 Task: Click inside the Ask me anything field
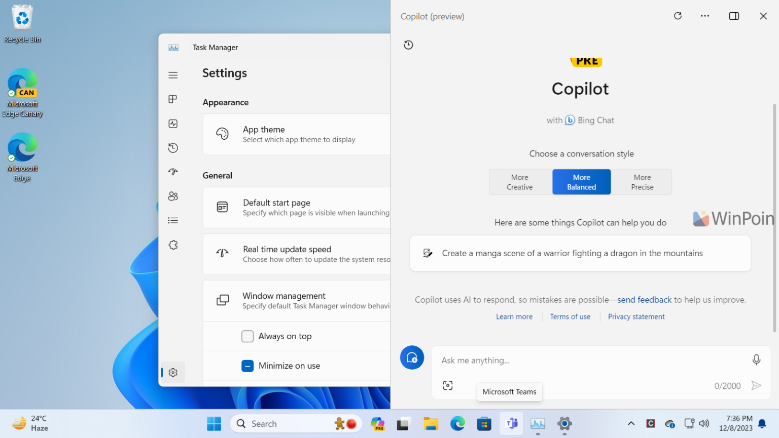pyautogui.click(x=558, y=360)
